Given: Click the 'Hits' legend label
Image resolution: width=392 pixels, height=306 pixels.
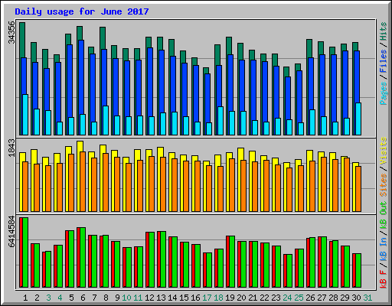Looking at the screenshot, I should tap(384, 31).
